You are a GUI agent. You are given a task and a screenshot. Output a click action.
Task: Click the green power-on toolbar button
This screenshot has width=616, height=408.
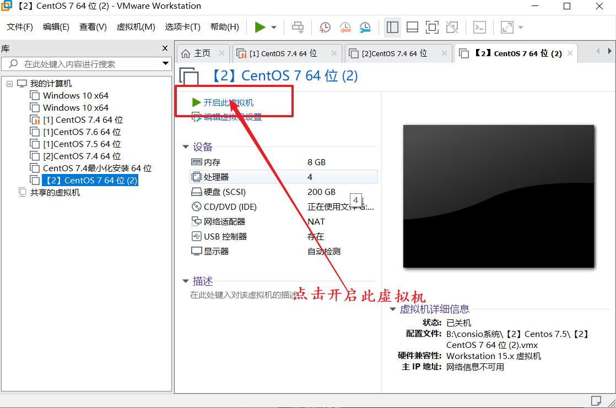[260, 27]
